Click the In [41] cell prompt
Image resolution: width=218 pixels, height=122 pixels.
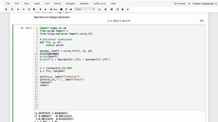[26, 28]
